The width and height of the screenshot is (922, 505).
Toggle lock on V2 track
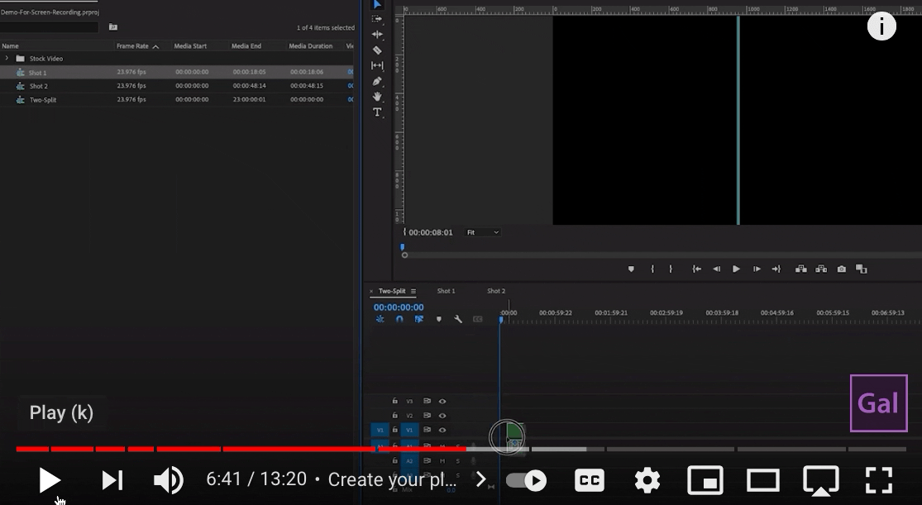[394, 416]
